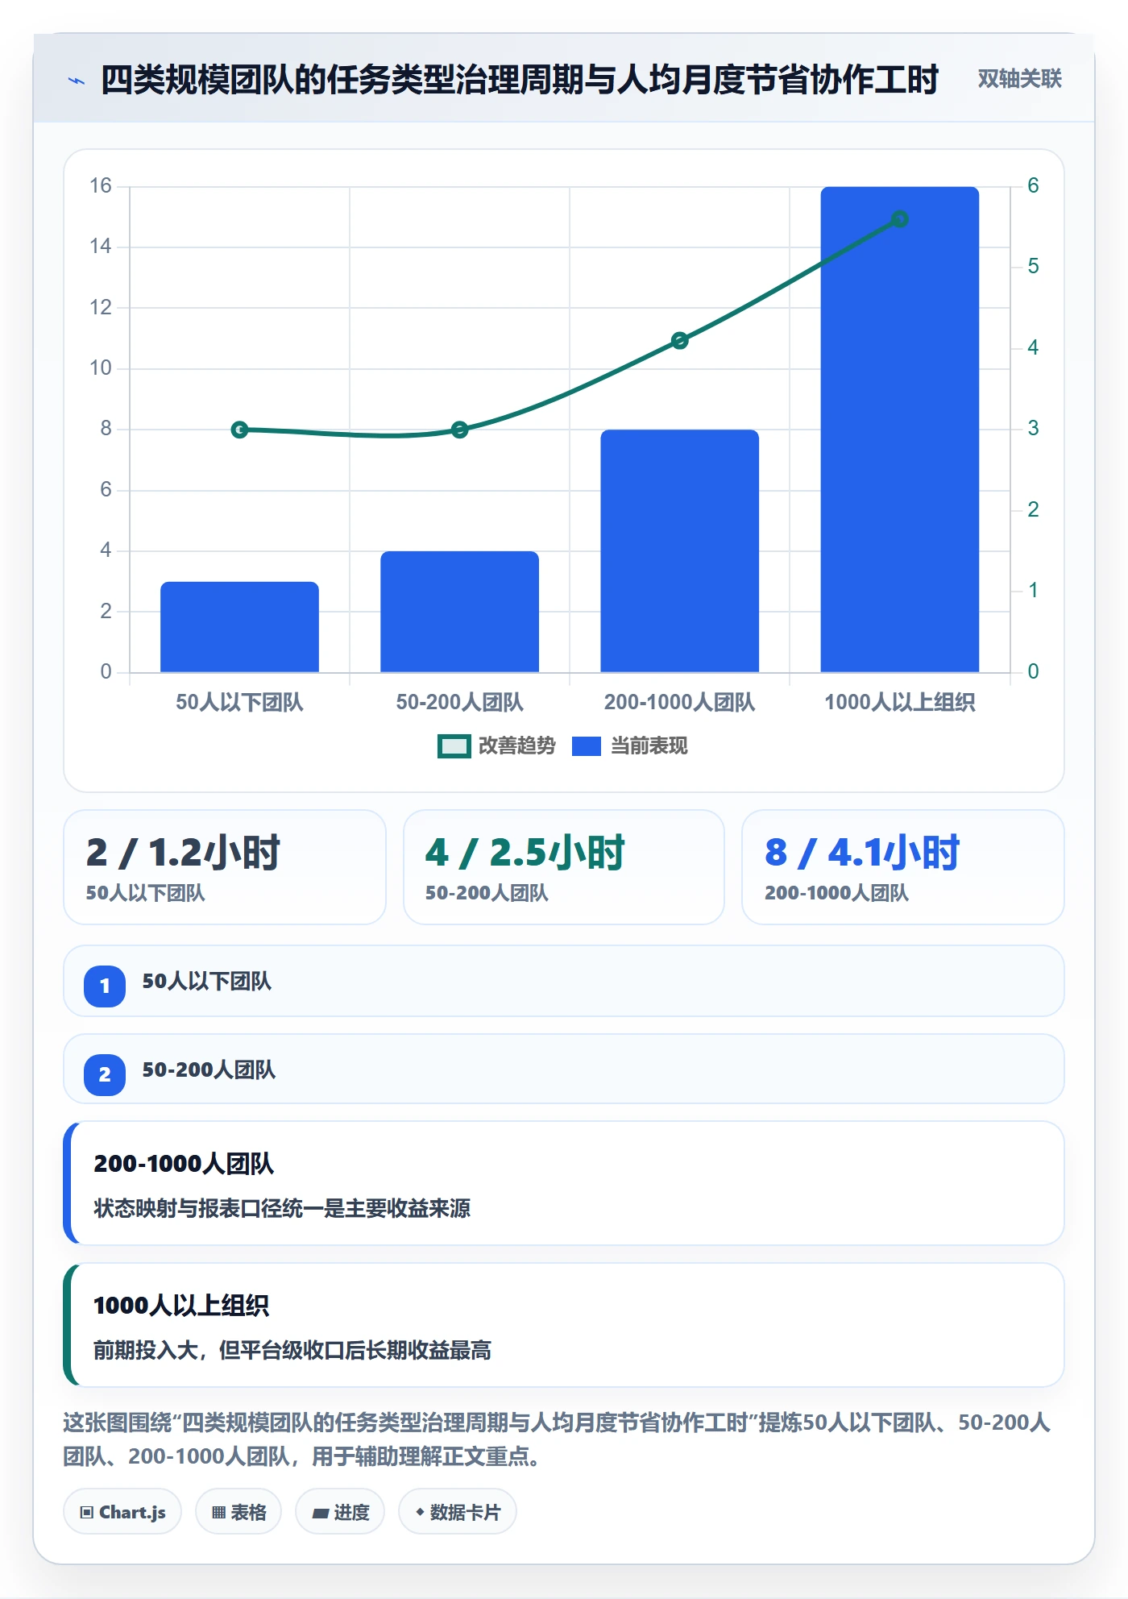Select the 表格 tag
The width and height of the screenshot is (1128, 1599).
coord(238,1512)
